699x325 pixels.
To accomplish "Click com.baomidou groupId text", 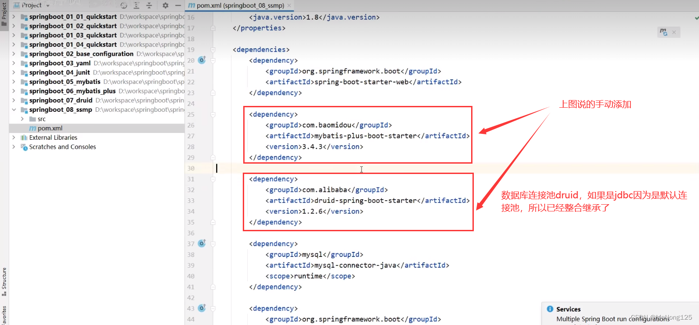I will 326,125.
